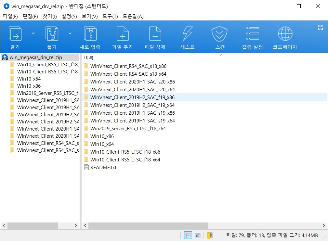
Task: Click folder icon of WinVnext_Client_2019H2_SAC_f19_x64
Action: tap(86, 105)
